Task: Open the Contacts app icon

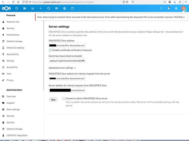Action: (64, 8)
